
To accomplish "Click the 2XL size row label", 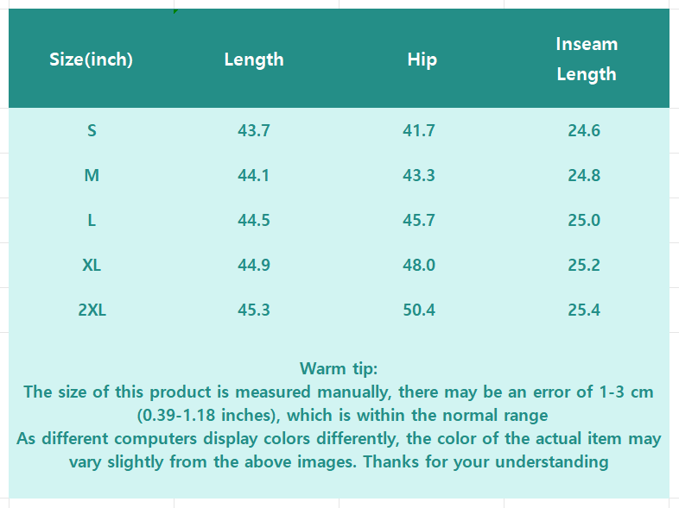I will click(92, 310).
